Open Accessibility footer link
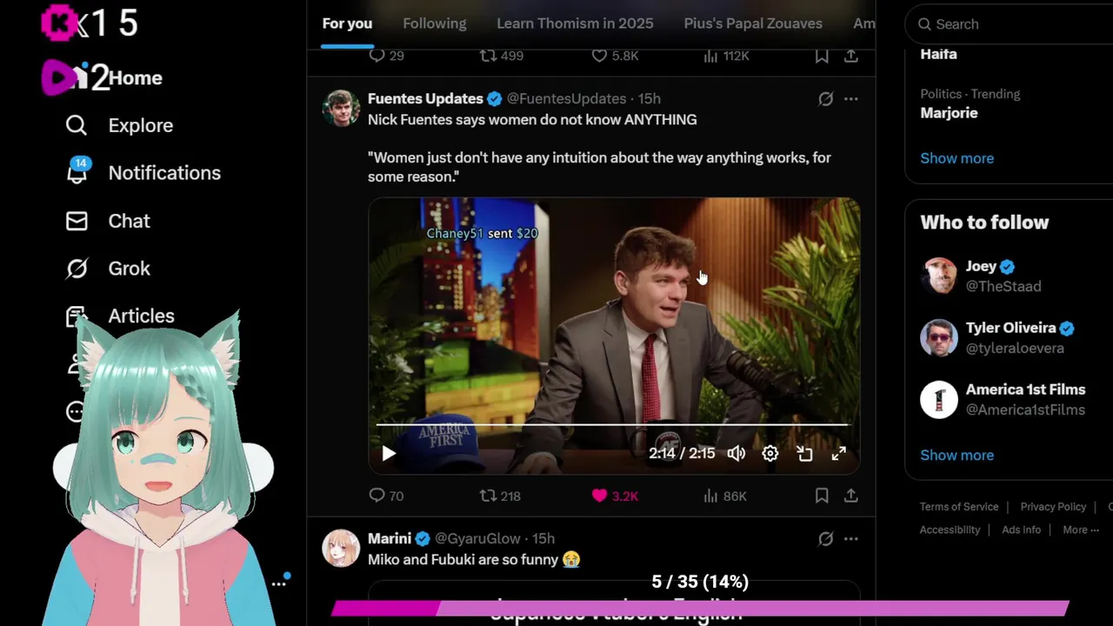Screen dimensions: 1113x626 tap(950, 529)
